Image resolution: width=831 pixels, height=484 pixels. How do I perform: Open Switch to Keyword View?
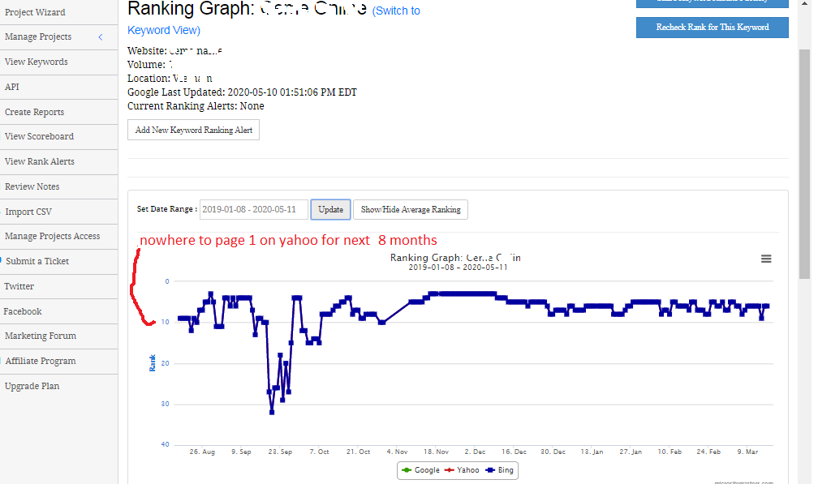click(164, 30)
